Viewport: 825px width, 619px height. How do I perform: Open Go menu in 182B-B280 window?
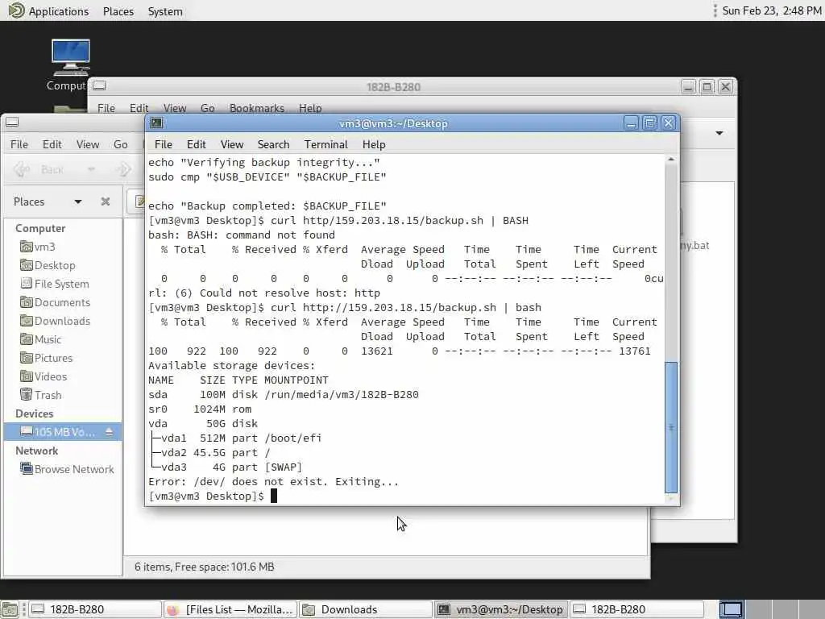207,108
